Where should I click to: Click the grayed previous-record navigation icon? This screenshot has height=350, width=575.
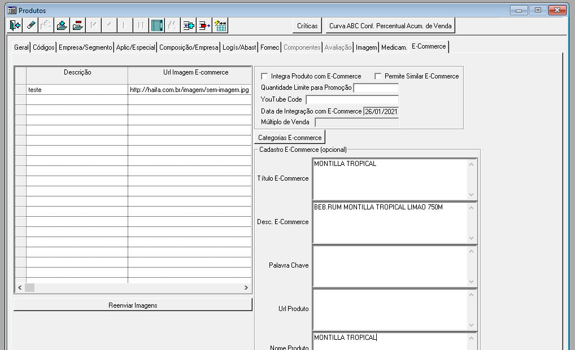[x=109, y=25]
